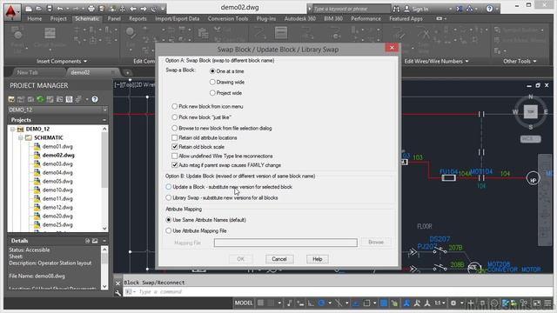
Task: Click the Help question mark icon in title bar
Action: point(489,9)
